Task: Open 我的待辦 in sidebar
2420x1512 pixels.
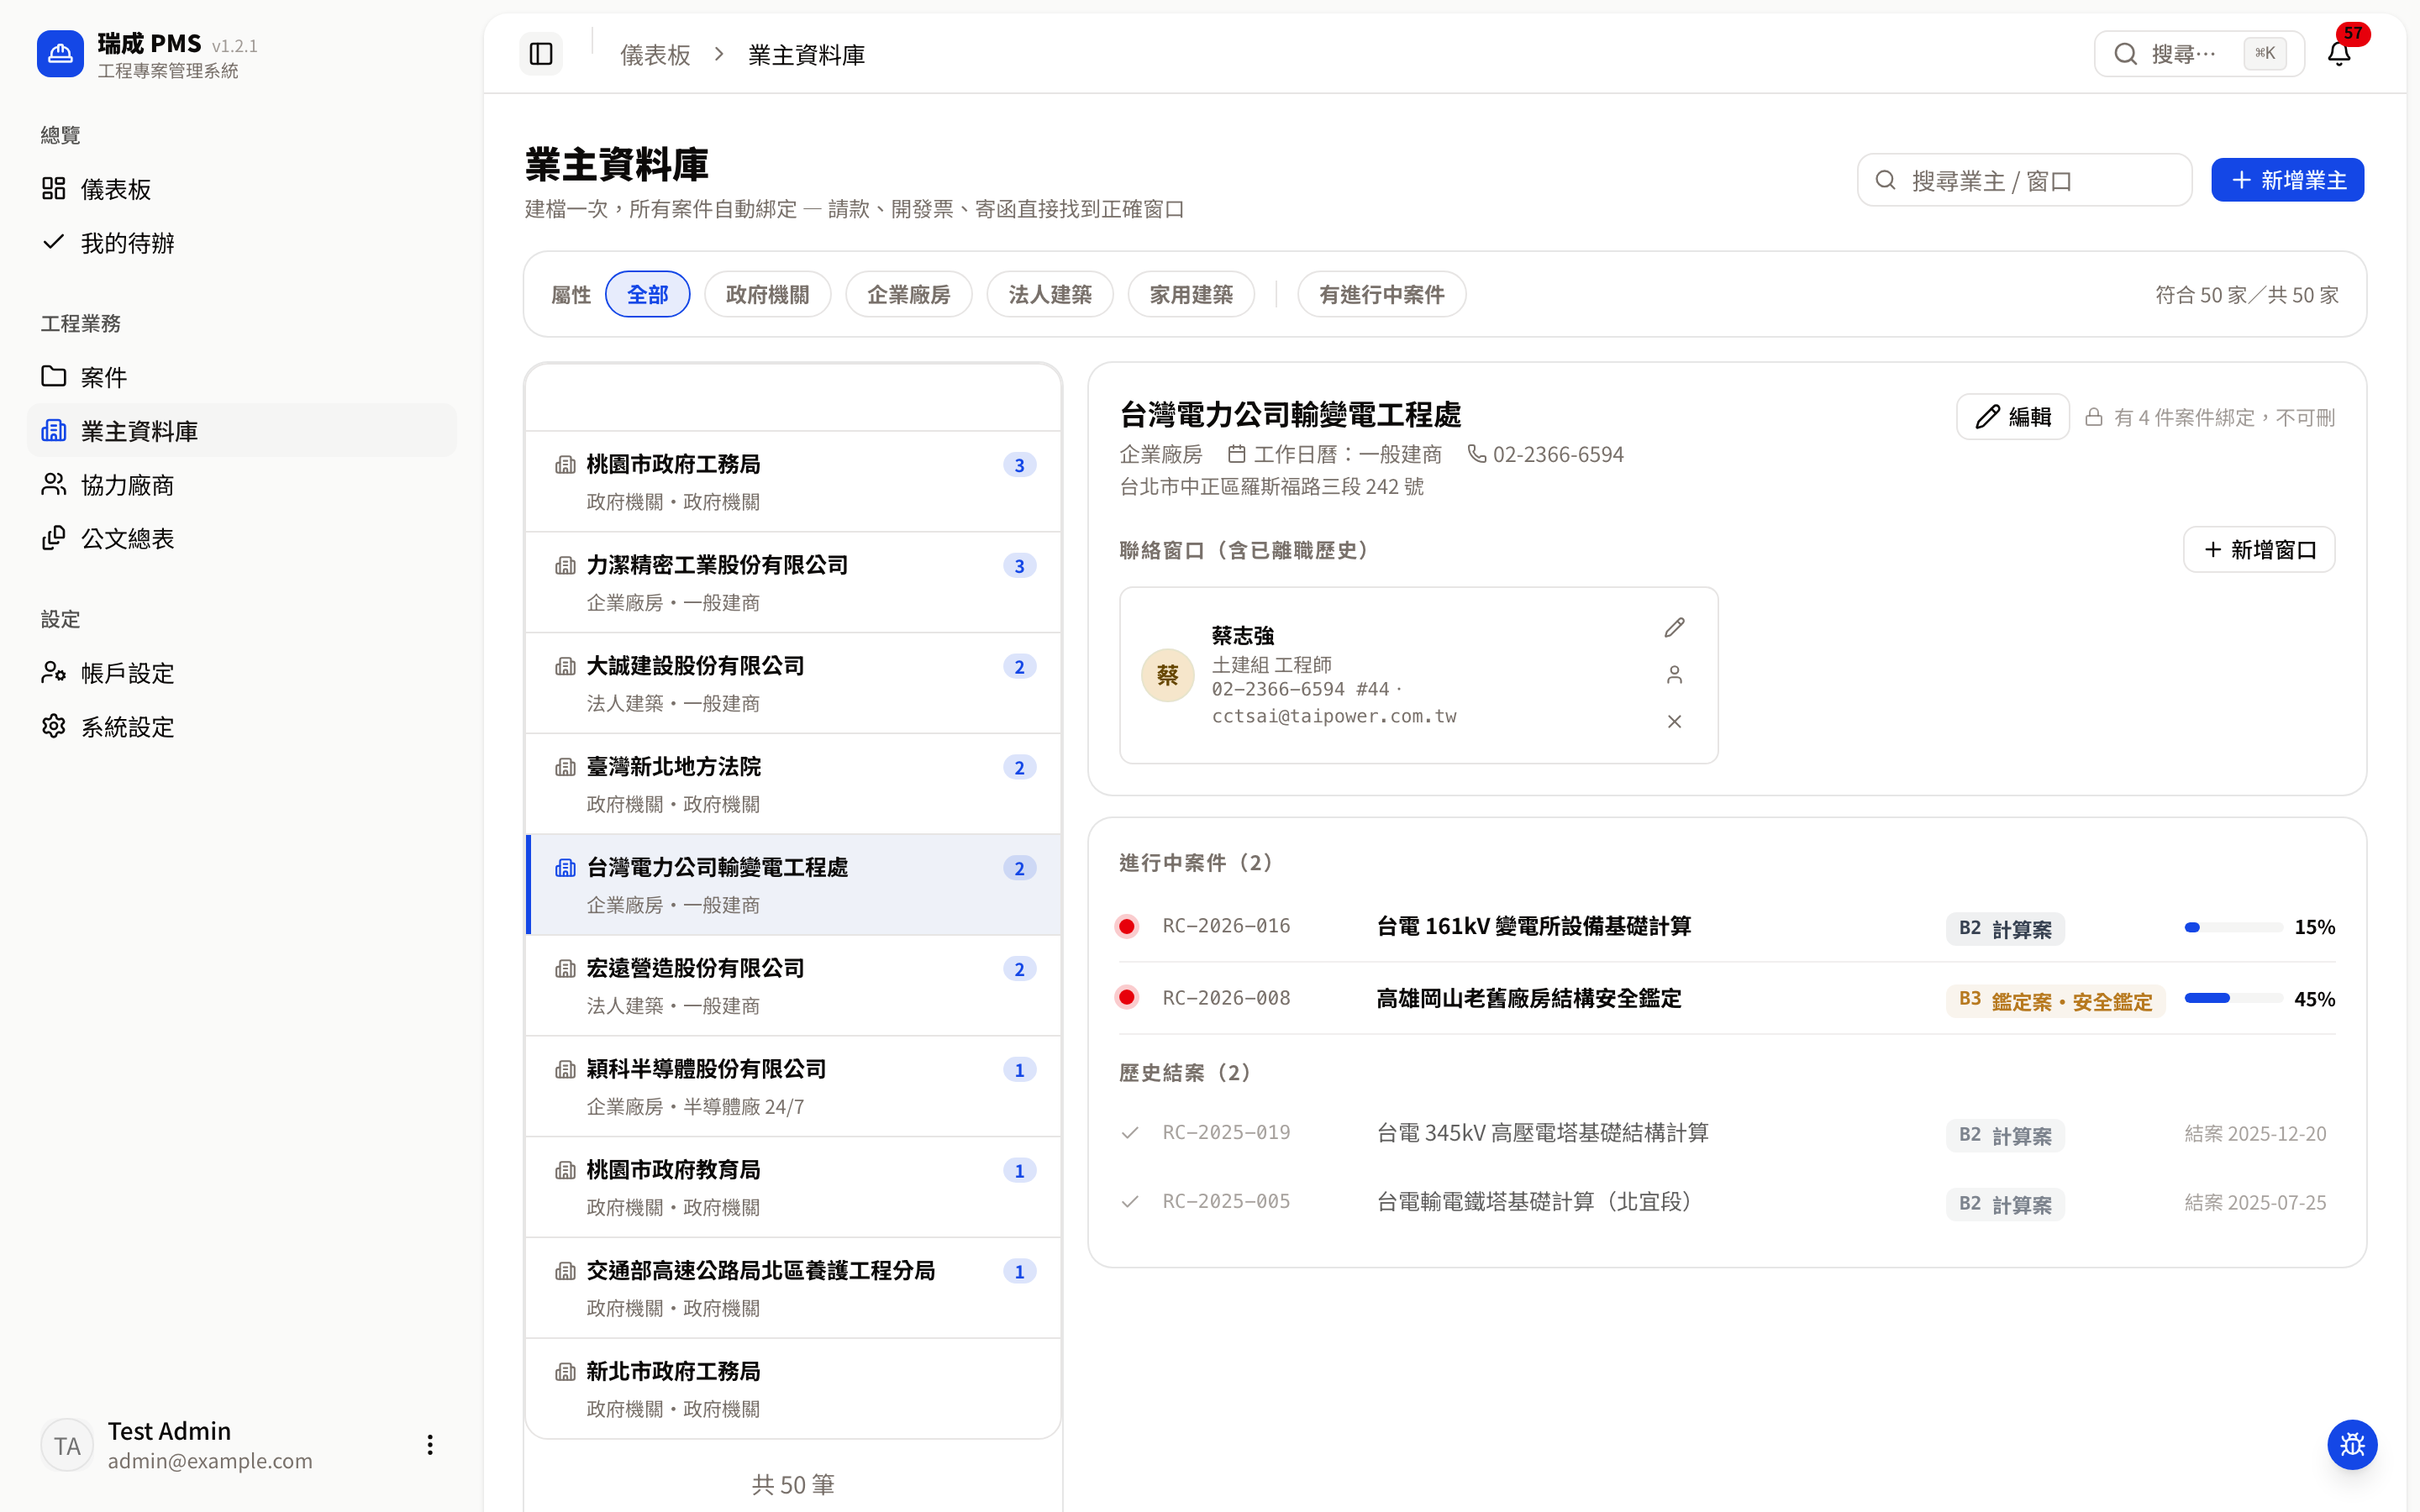Action: (x=242, y=243)
